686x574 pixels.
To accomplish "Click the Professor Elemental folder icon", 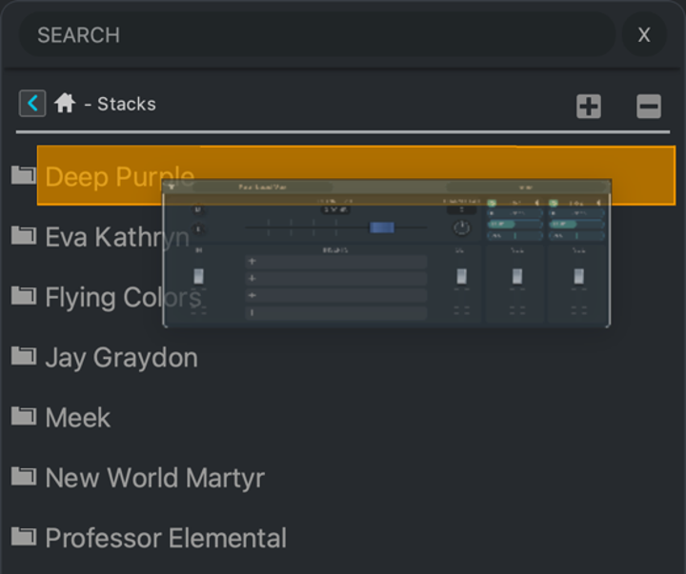I will [23, 537].
